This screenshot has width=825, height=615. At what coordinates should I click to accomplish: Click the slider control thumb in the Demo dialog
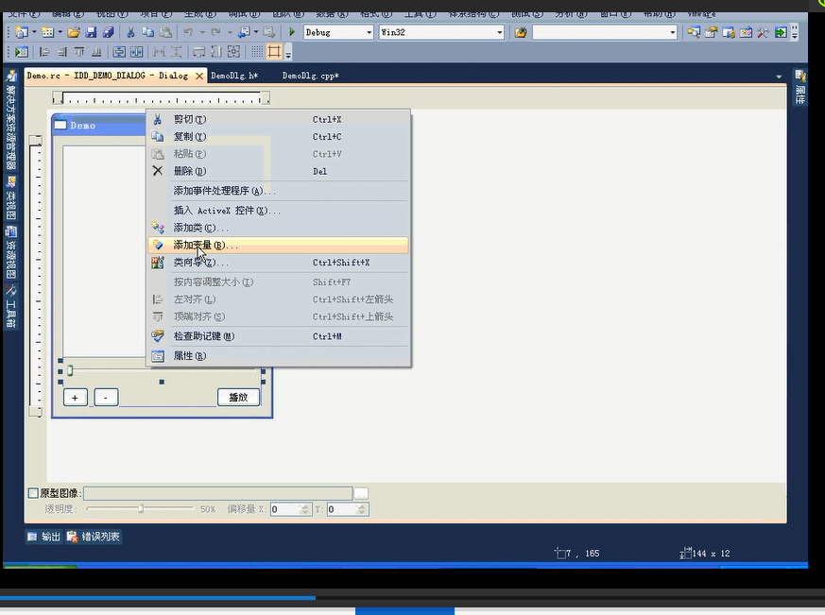coord(70,371)
